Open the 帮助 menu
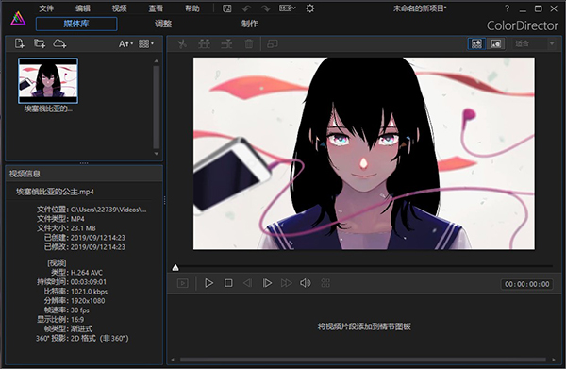 point(192,8)
